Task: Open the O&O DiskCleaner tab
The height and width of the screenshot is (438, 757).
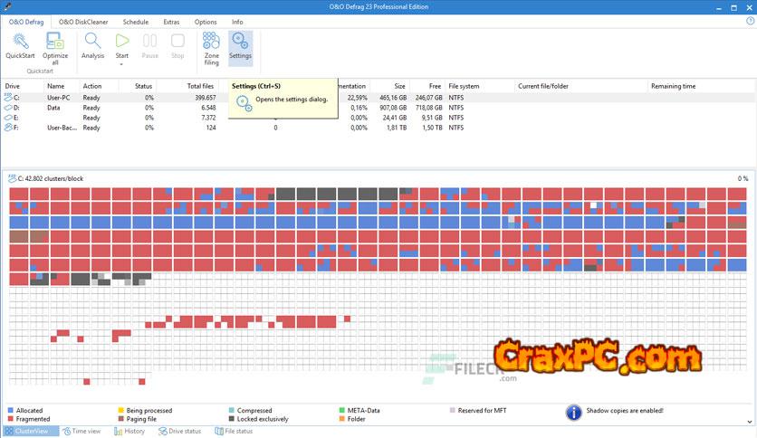Action: (82, 22)
